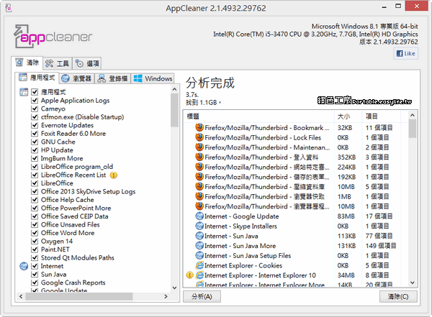The width and height of the screenshot is (432, 317).
Task: Uncheck ImgBurn More
Action: coord(35,158)
